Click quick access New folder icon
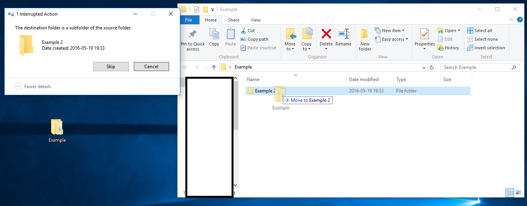The width and height of the screenshot is (527, 206). (x=205, y=9)
